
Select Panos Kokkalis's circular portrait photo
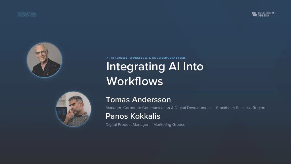tap(74, 109)
